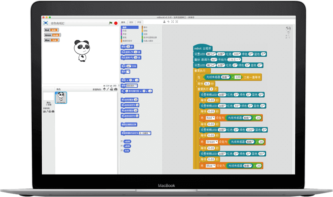Click the stage collapse arrow beside coordinates
The height and width of the screenshot is (197, 333).
pyautogui.click(x=119, y=85)
